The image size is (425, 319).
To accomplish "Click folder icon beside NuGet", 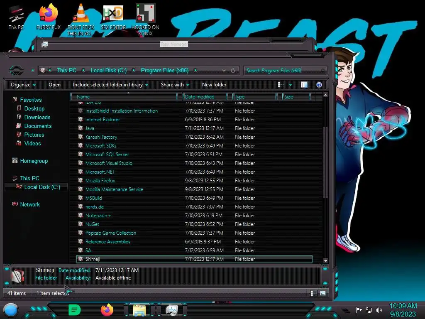I will [x=81, y=224].
